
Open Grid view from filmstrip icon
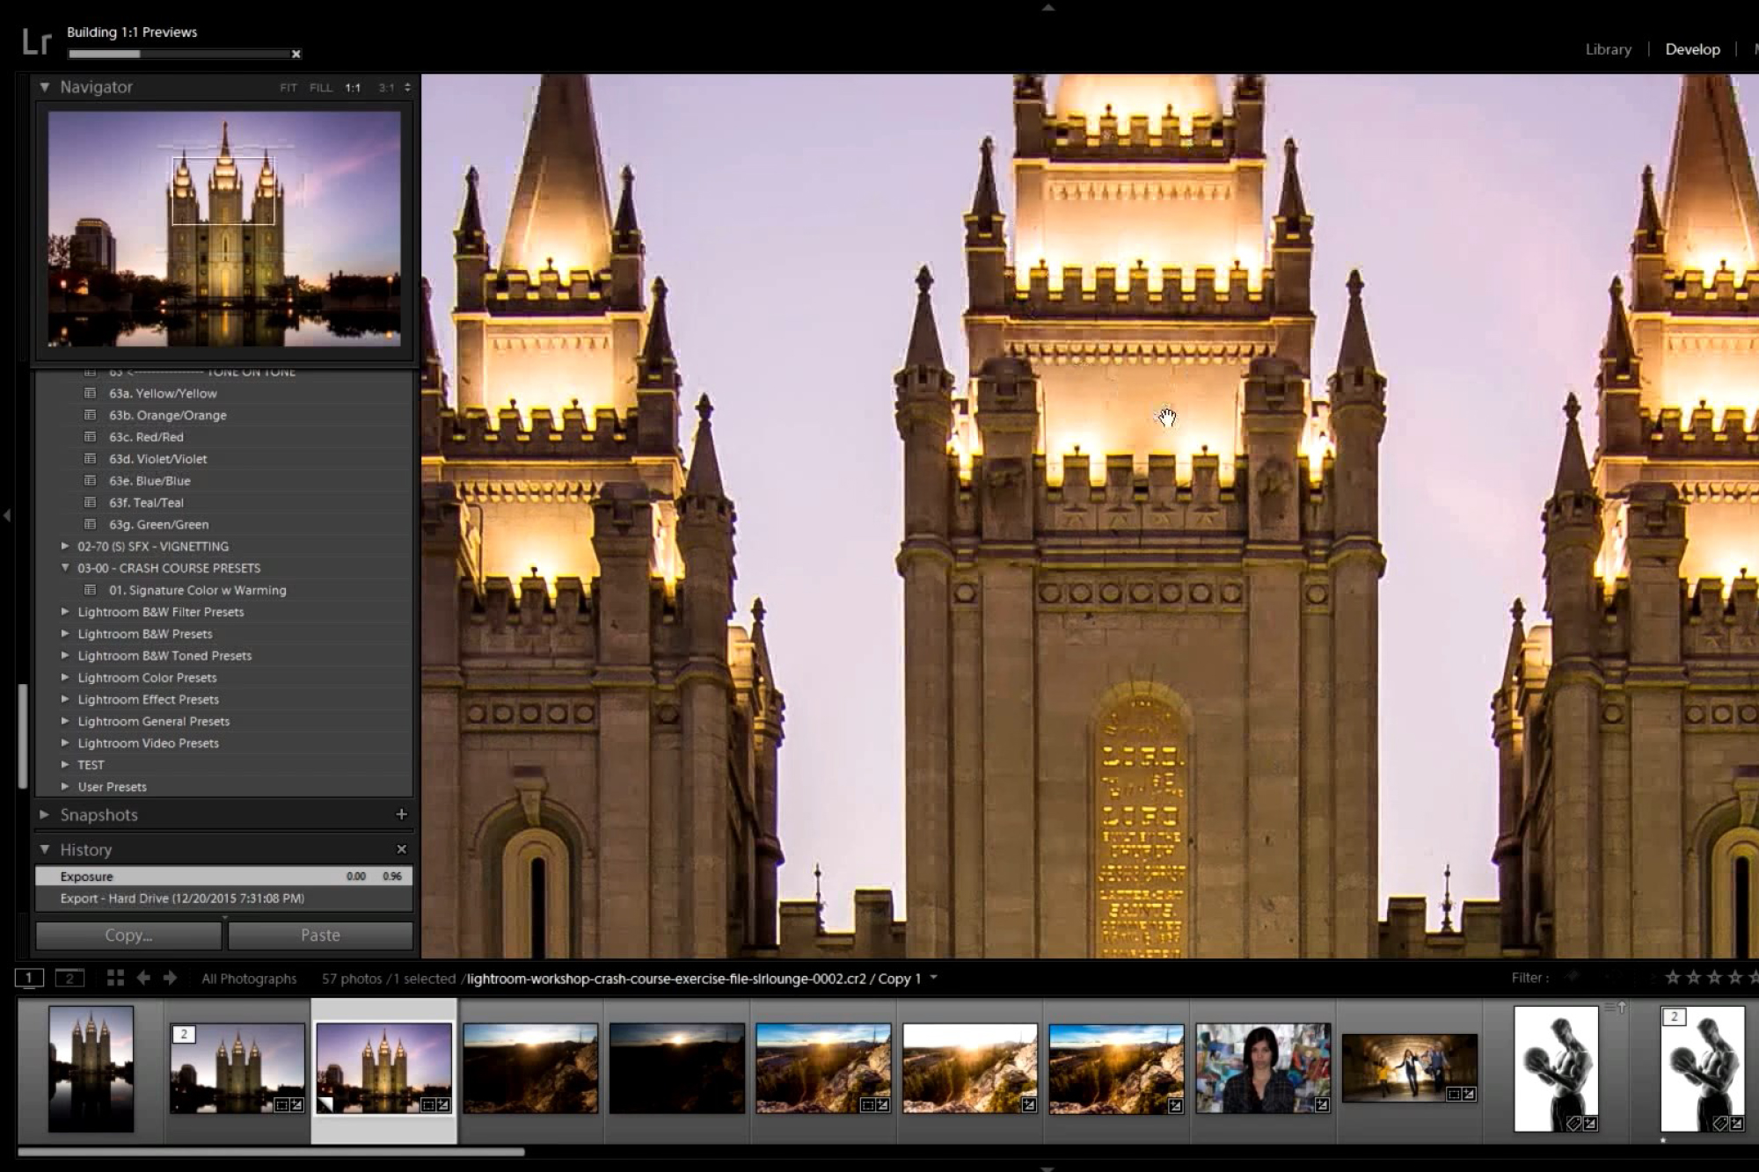click(115, 979)
